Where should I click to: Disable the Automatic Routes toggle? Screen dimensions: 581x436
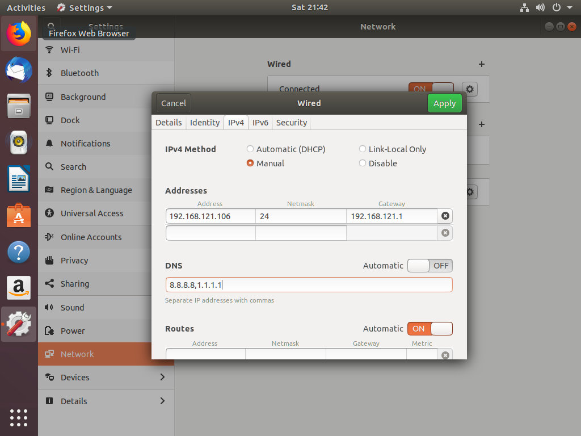(430, 329)
